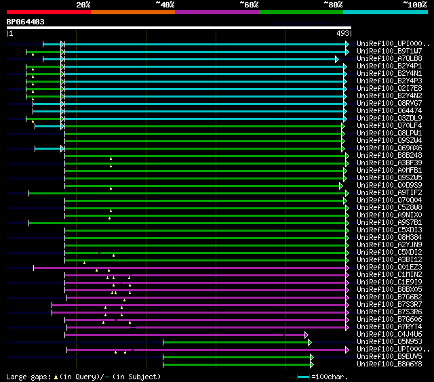
Task: Click the ~60% legend label text
Action: [x=249, y=5]
